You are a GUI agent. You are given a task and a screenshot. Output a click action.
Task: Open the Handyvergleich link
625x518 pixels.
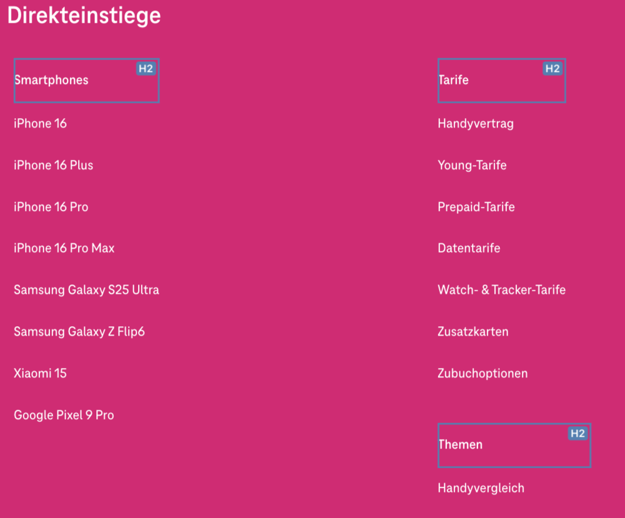[481, 488]
